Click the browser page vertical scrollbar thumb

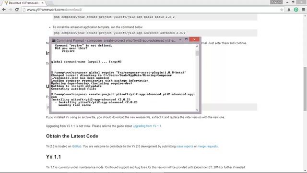(x=305, y=89)
